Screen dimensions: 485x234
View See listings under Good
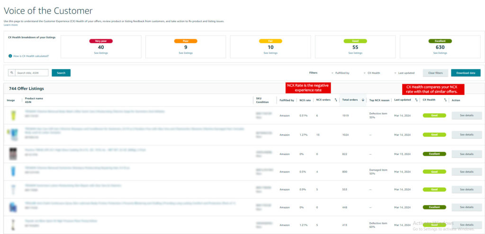click(355, 53)
